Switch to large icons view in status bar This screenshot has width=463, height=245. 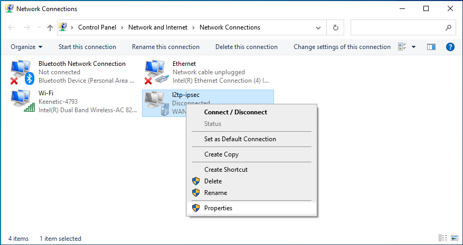tap(454, 238)
